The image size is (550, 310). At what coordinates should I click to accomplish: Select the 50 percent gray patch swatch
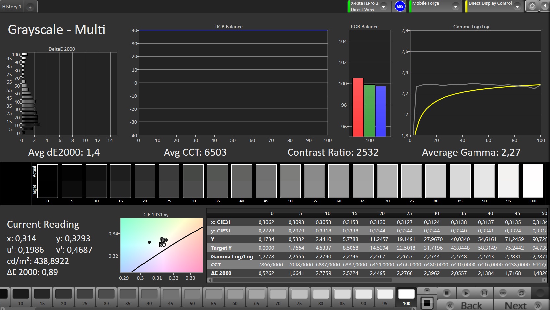point(192,297)
